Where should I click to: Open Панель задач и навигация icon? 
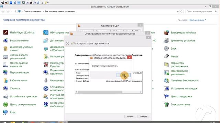coord(5,65)
